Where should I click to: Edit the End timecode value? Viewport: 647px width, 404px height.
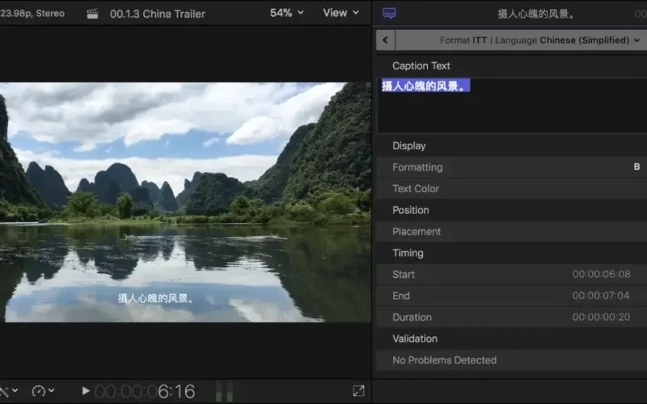[601, 296]
